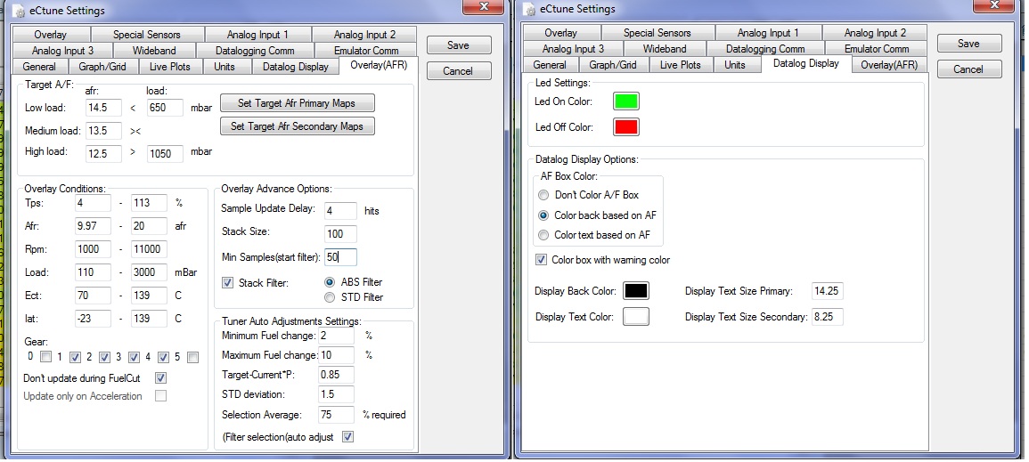Click Low load mbar field 650
Viewport: 1029px width, 462px height.
tap(165, 108)
